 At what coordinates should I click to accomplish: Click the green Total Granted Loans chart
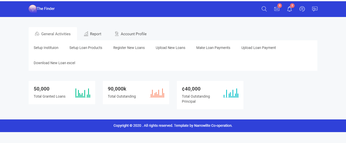(x=83, y=93)
